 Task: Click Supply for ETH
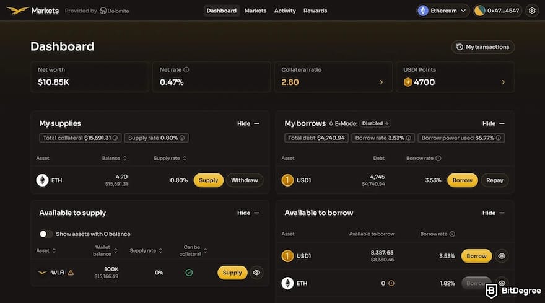(209, 180)
